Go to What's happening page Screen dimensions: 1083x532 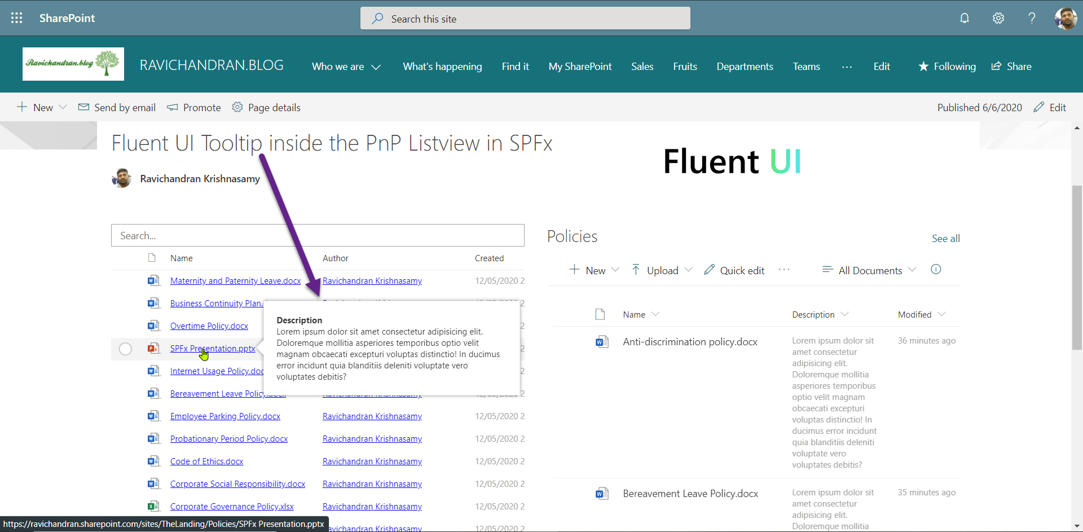[442, 67]
